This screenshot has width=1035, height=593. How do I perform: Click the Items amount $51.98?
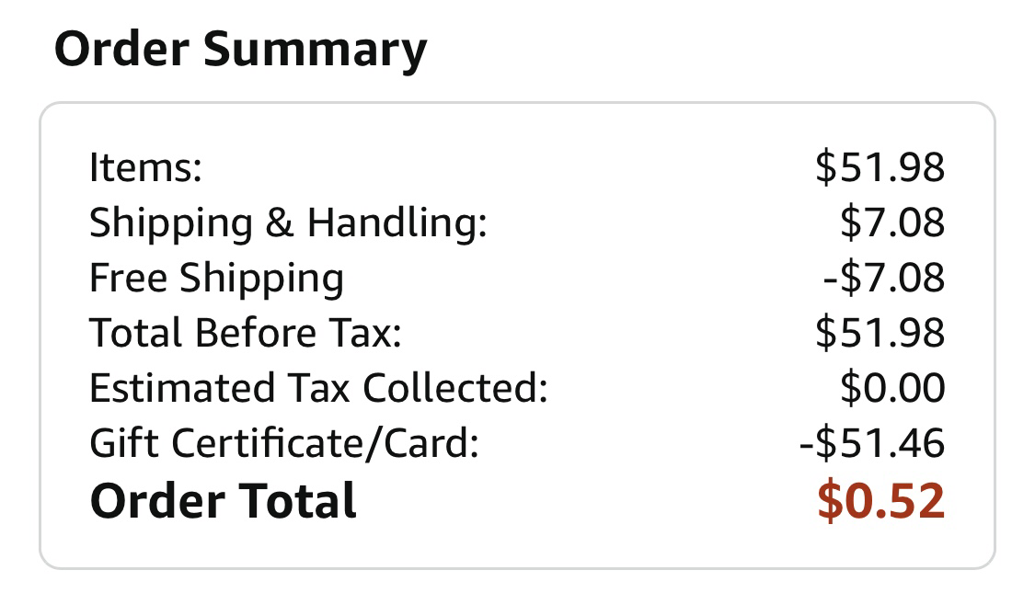880,167
